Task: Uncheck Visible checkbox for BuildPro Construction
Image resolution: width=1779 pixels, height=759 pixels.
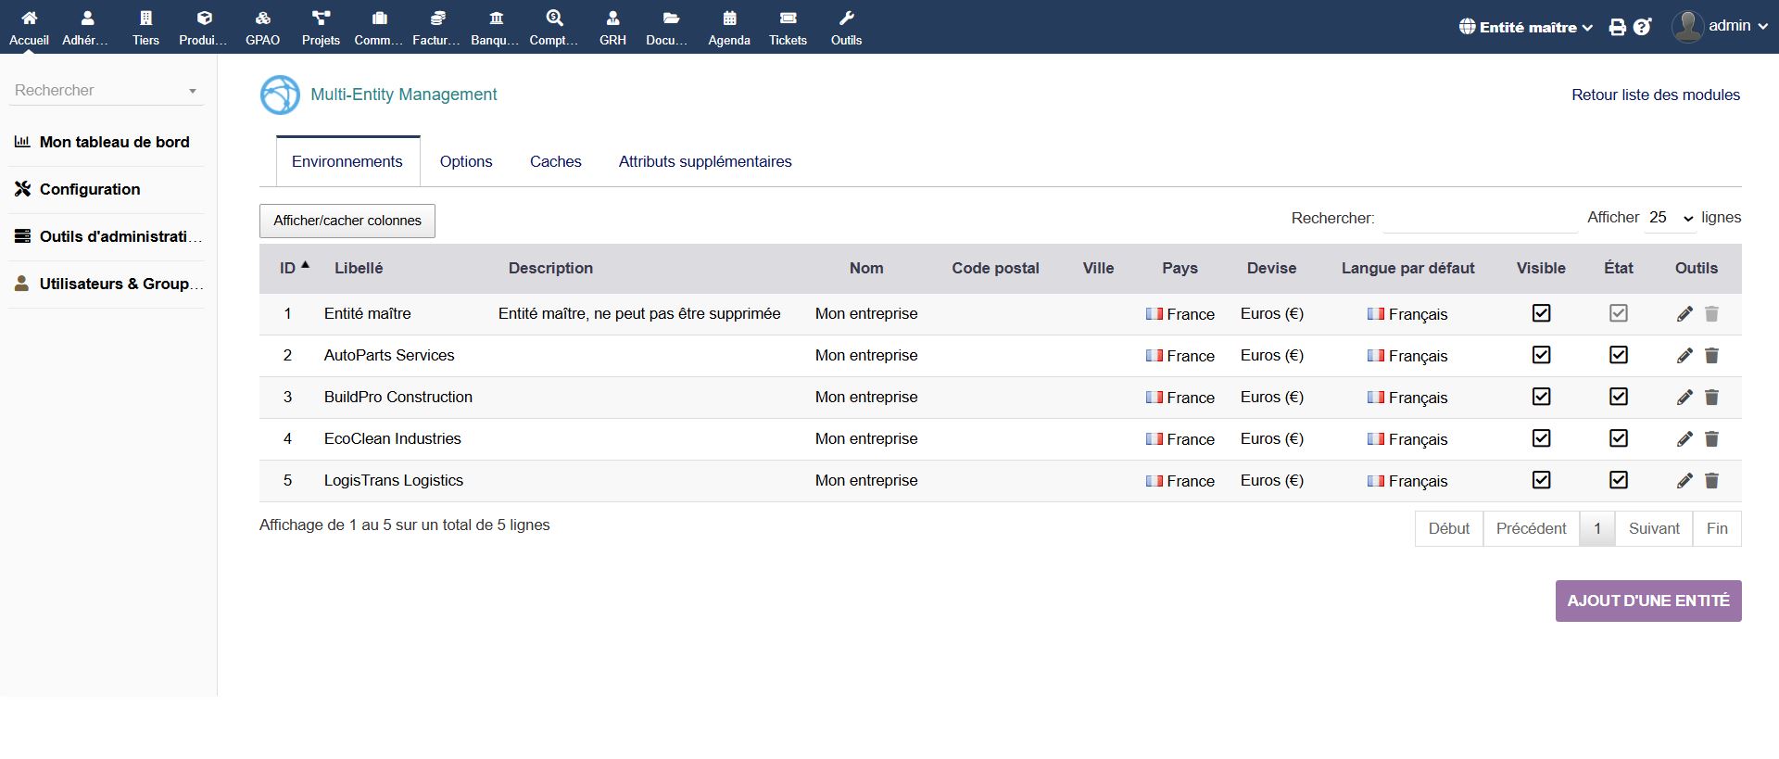Action: pos(1541,397)
